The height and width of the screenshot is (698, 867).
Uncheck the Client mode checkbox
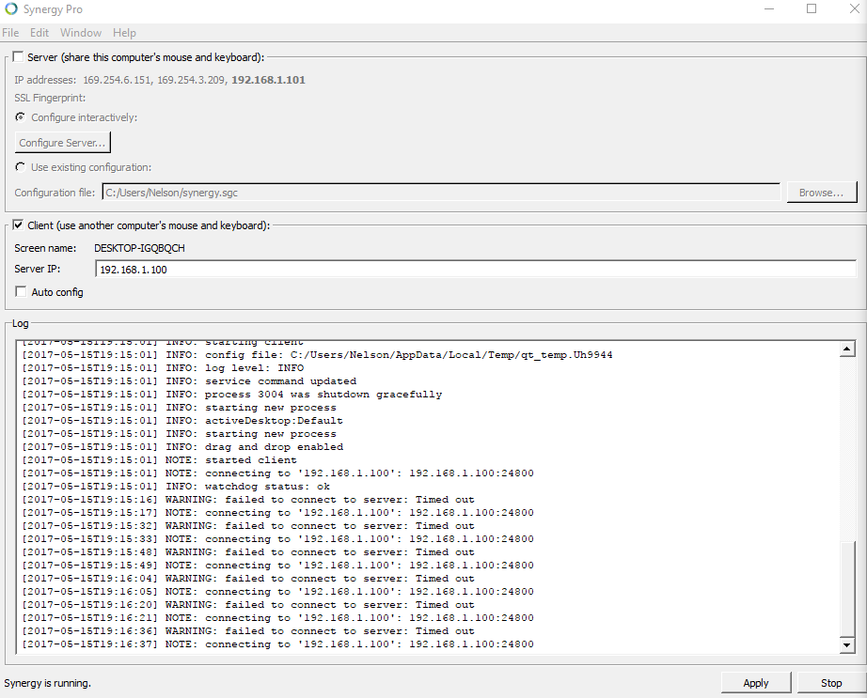(x=19, y=225)
